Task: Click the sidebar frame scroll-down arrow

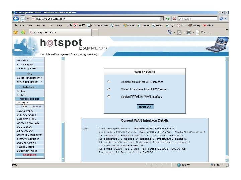Action: pos(63,160)
